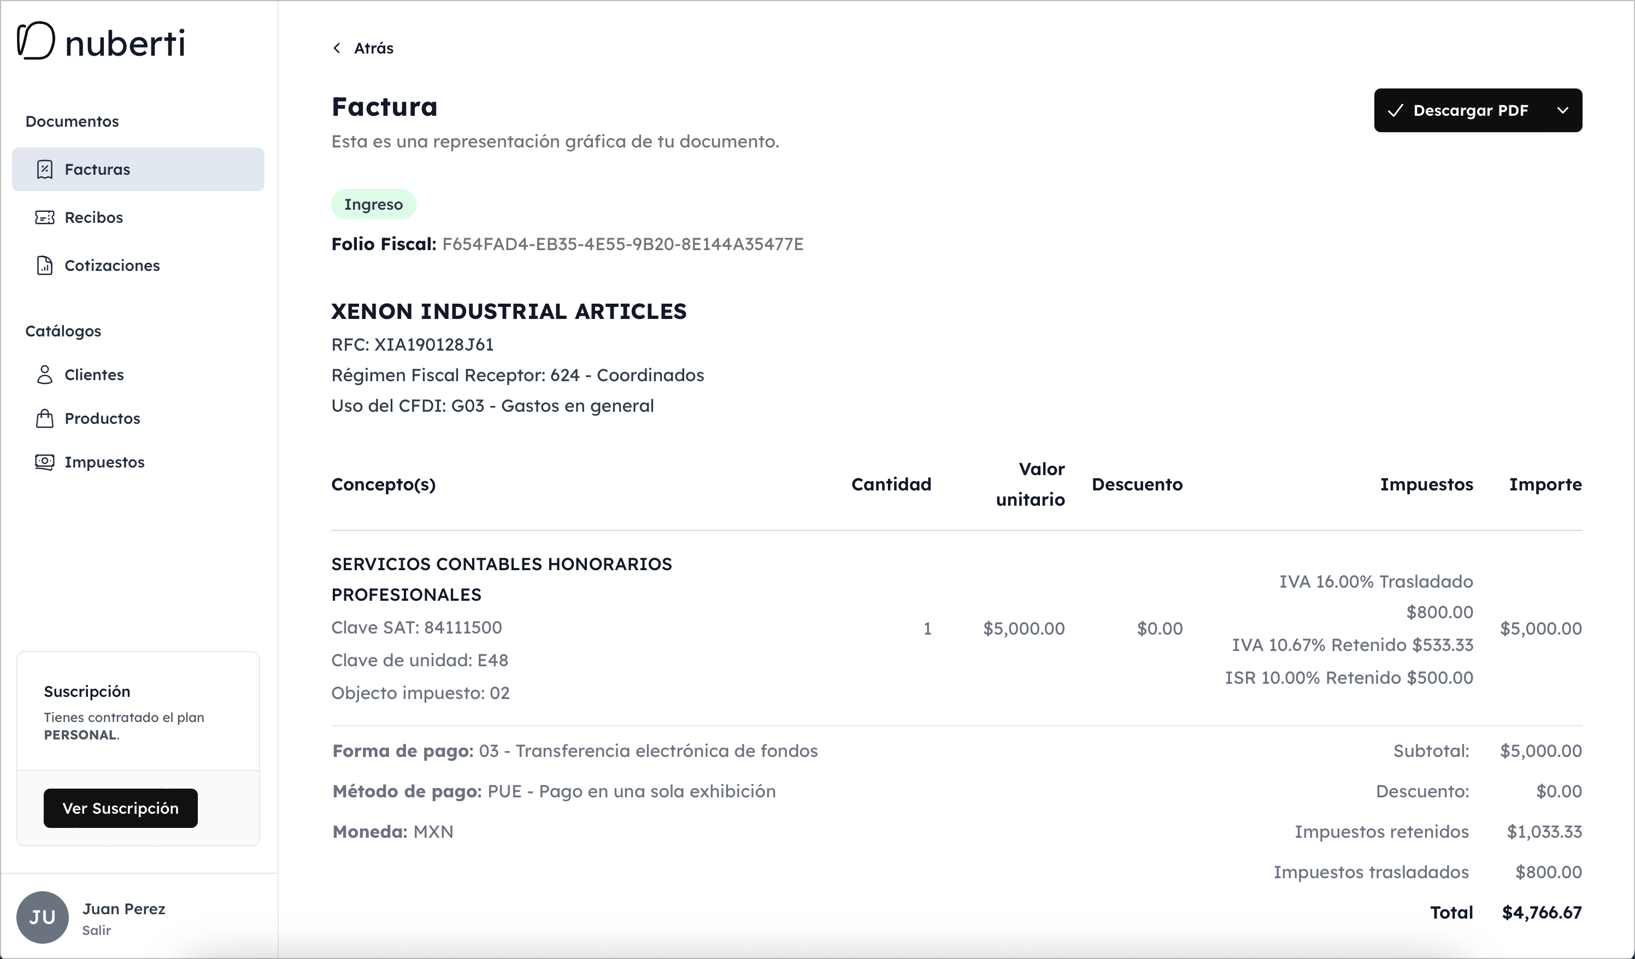Screen dimensions: 1635x959
Task: Click the Clientes person icon
Action: (x=45, y=375)
